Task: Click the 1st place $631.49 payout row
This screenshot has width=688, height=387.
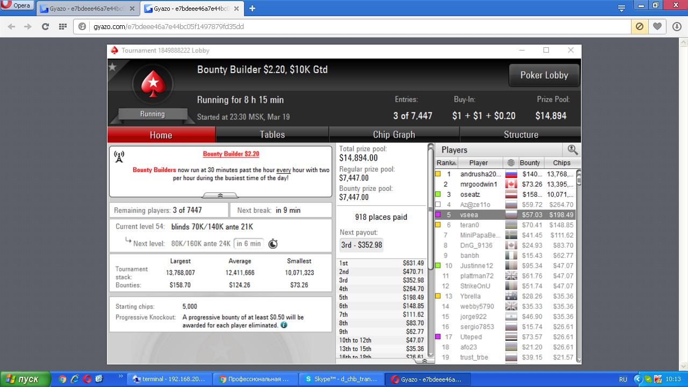Action: [x=382, y=263]
